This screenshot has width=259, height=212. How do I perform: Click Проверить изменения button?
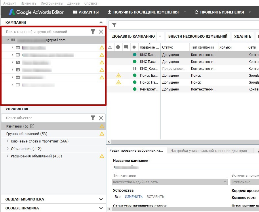point(219,12)
